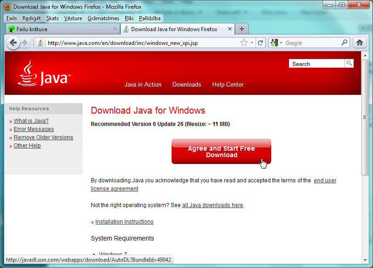The width and height of the screenshot is (373, 268).
Task: Open Remove Older Versions link
Action: point(43,137)
